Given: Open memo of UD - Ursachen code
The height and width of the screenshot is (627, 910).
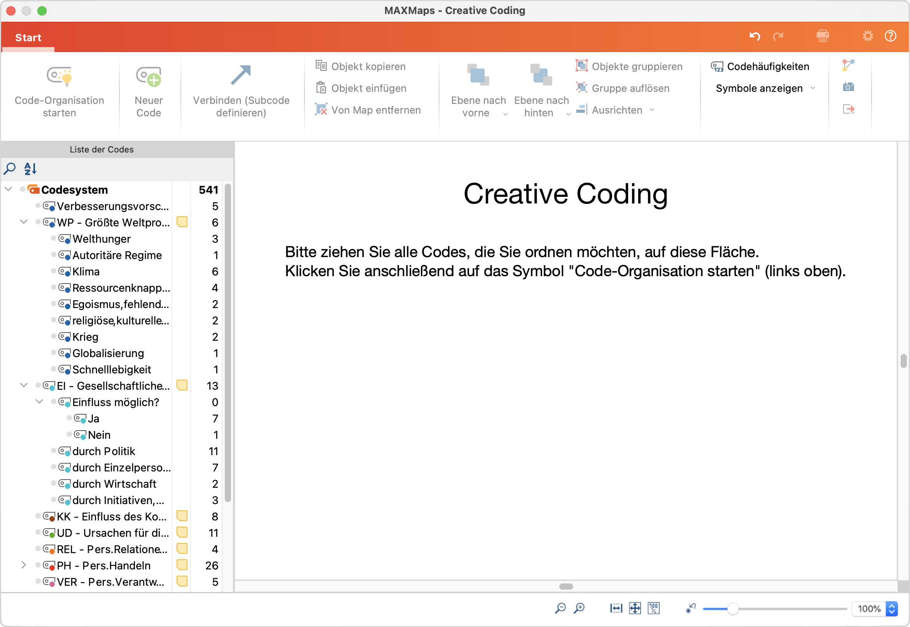Looking at the screenshot, I should pyautogui.click(x=182, y=532).
